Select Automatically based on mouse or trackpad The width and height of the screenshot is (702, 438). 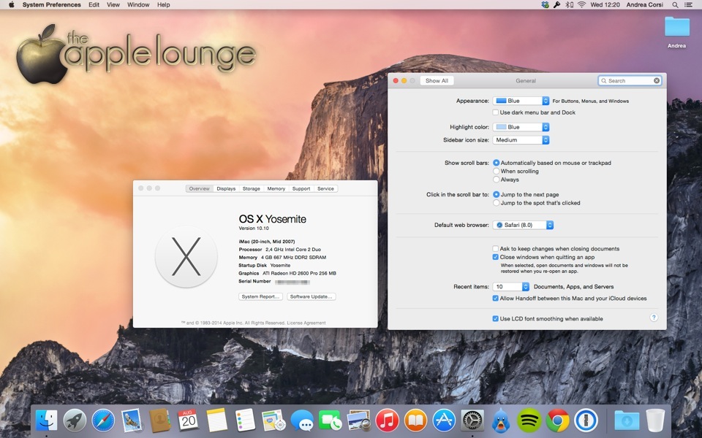[496, 163]
